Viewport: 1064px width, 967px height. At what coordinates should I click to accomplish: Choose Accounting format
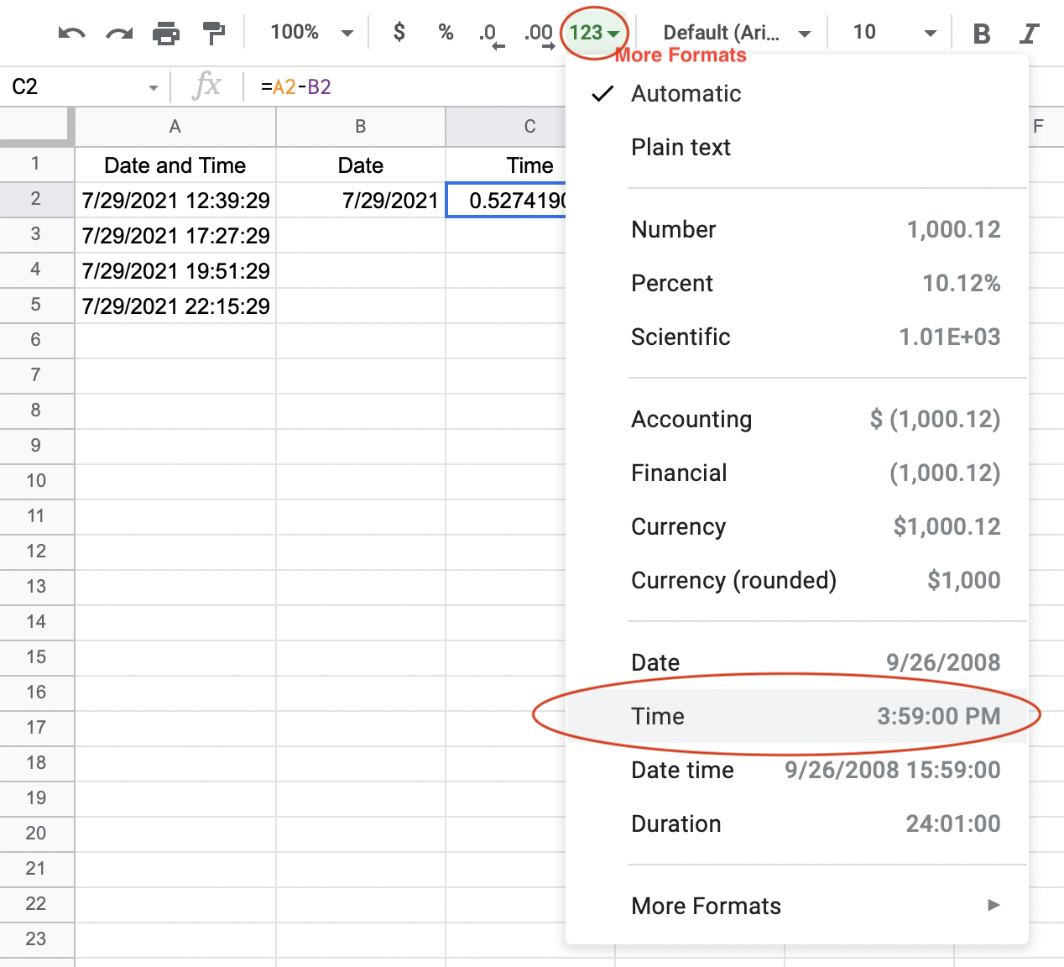(x=797, y=419)
